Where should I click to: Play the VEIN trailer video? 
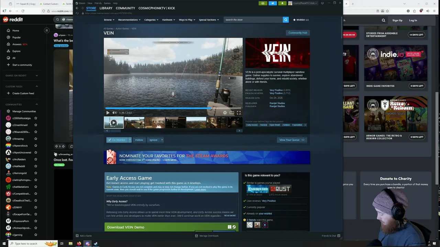pos(108,113)
